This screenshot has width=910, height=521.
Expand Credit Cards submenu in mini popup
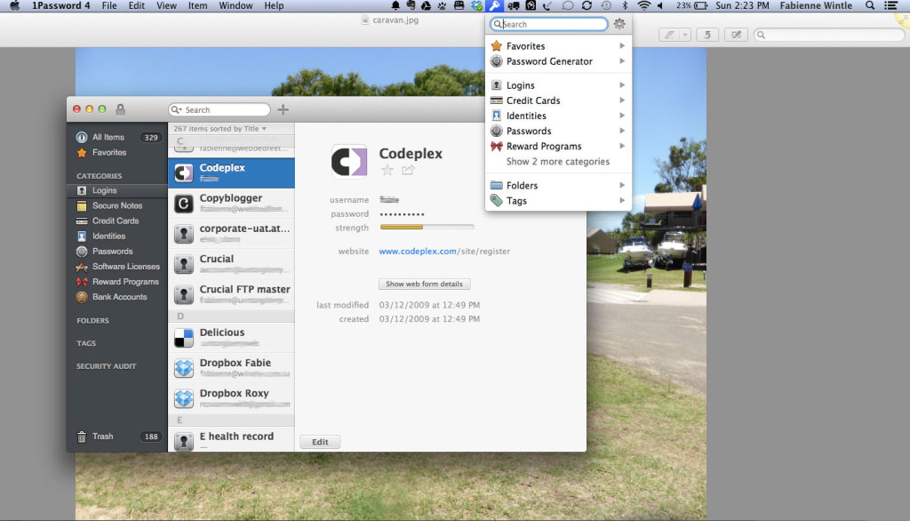(558, 100)
